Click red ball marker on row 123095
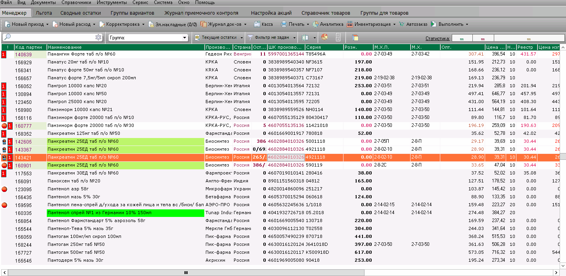This screenshot has height=276, width=566. click(4, 189)
